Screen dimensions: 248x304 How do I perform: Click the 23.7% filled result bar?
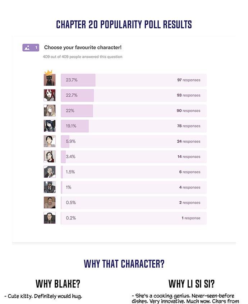pyautogui.click(x=78, y=80)
